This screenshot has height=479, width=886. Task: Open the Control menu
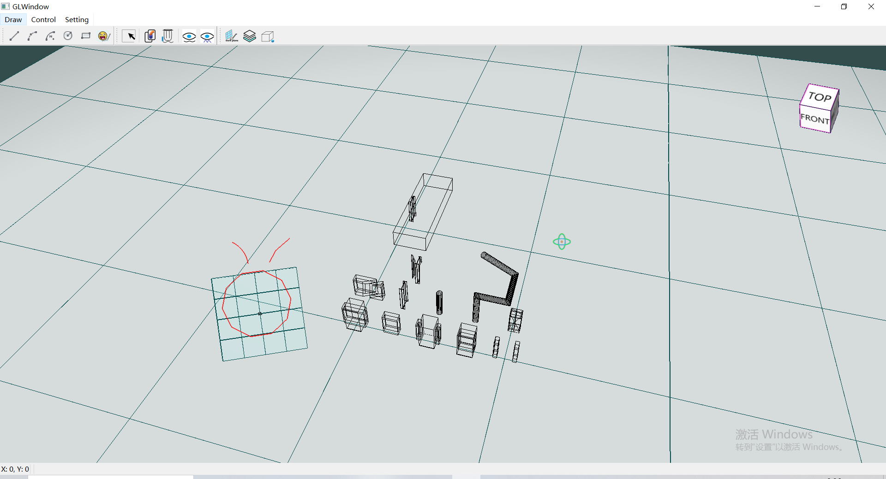[x=43, y=19]
